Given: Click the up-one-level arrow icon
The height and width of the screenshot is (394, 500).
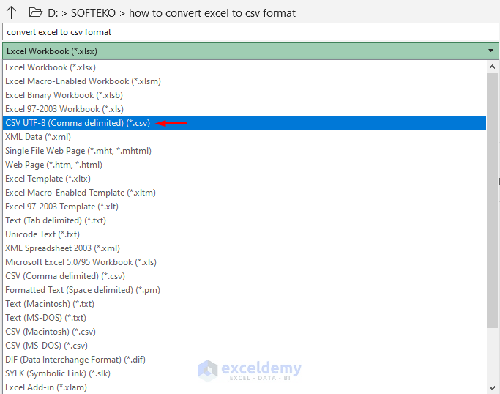Looking at the screenshot, I should click(x=11, y=12).
